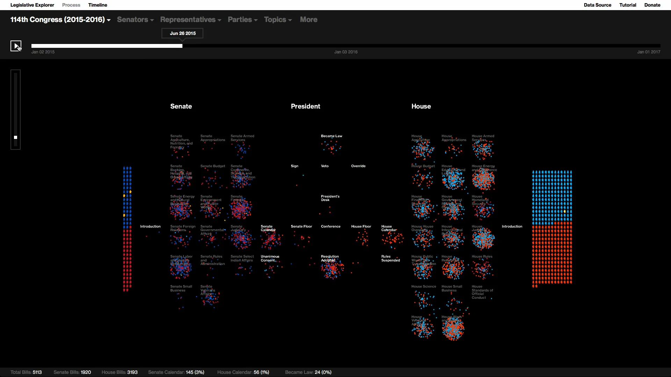The height and width of the screenshot is (377, 671).
Task: Select the Timeline menu item
Action: click(x=98, y=5)
